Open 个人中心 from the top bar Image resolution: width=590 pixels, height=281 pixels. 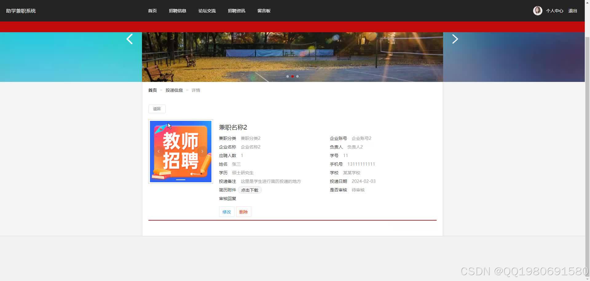(554, 10)
